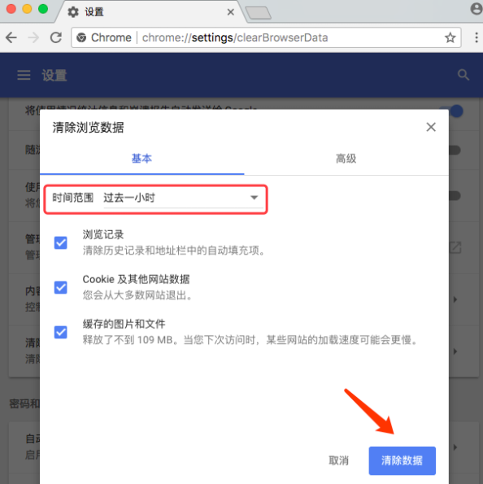The height and width of the screenshot is (484, 483).
Task: Uncheck the Cookie 及其他网站数据 checkbox
Action: pyautogui.click(x=61, y=287)
